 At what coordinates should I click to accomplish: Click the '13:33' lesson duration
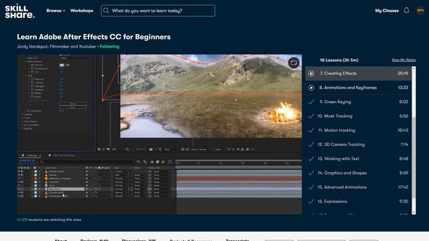(x=403, y=88)
